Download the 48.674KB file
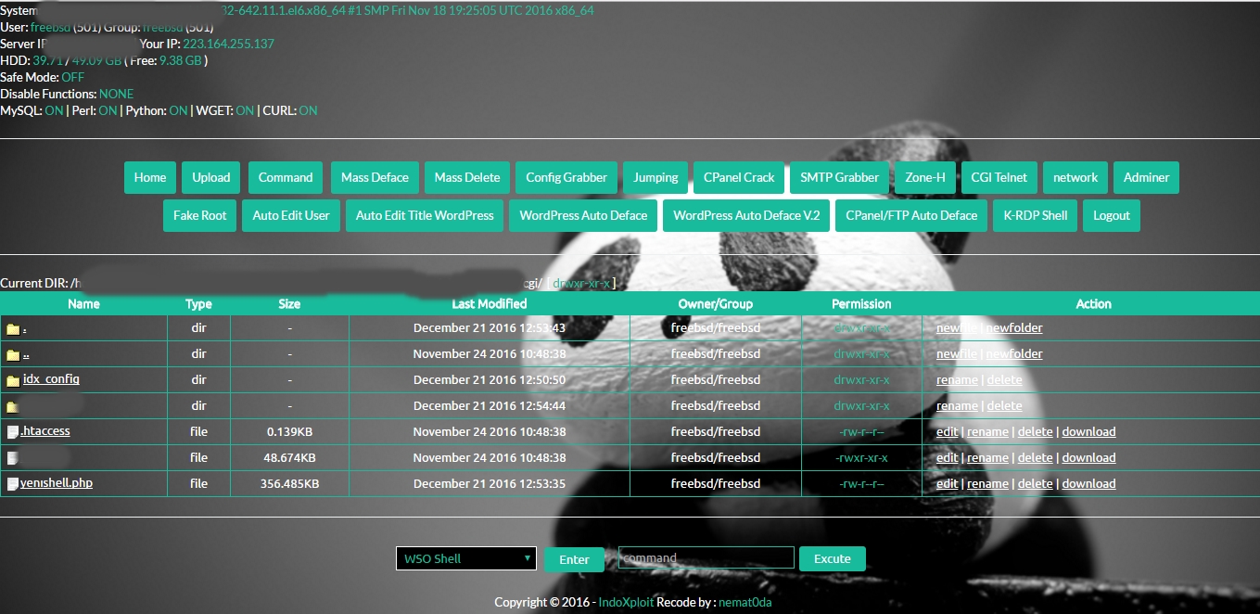The image size is (1260, 614). tap(1088, 457)
